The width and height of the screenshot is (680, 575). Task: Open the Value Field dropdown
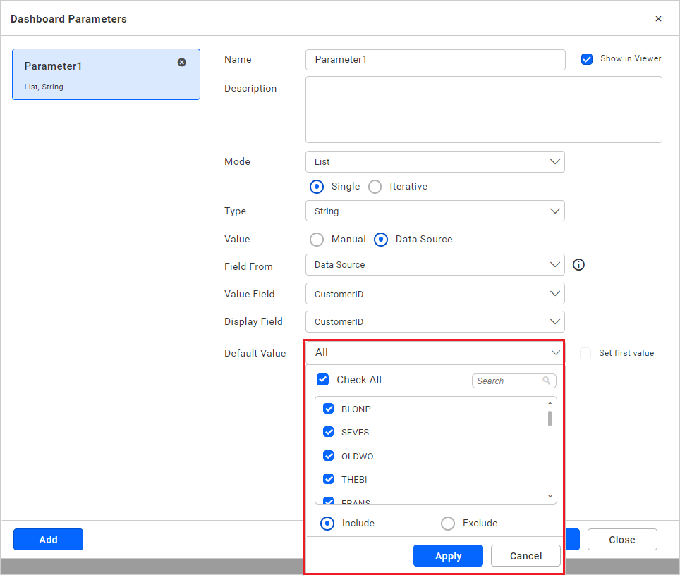coord(435,294)
